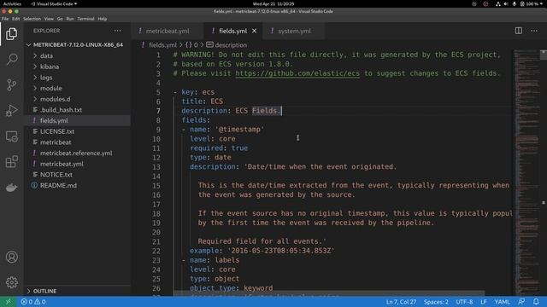Open notifications bell in status bar
Screen dimensions: 547x307
pos(536,302)
